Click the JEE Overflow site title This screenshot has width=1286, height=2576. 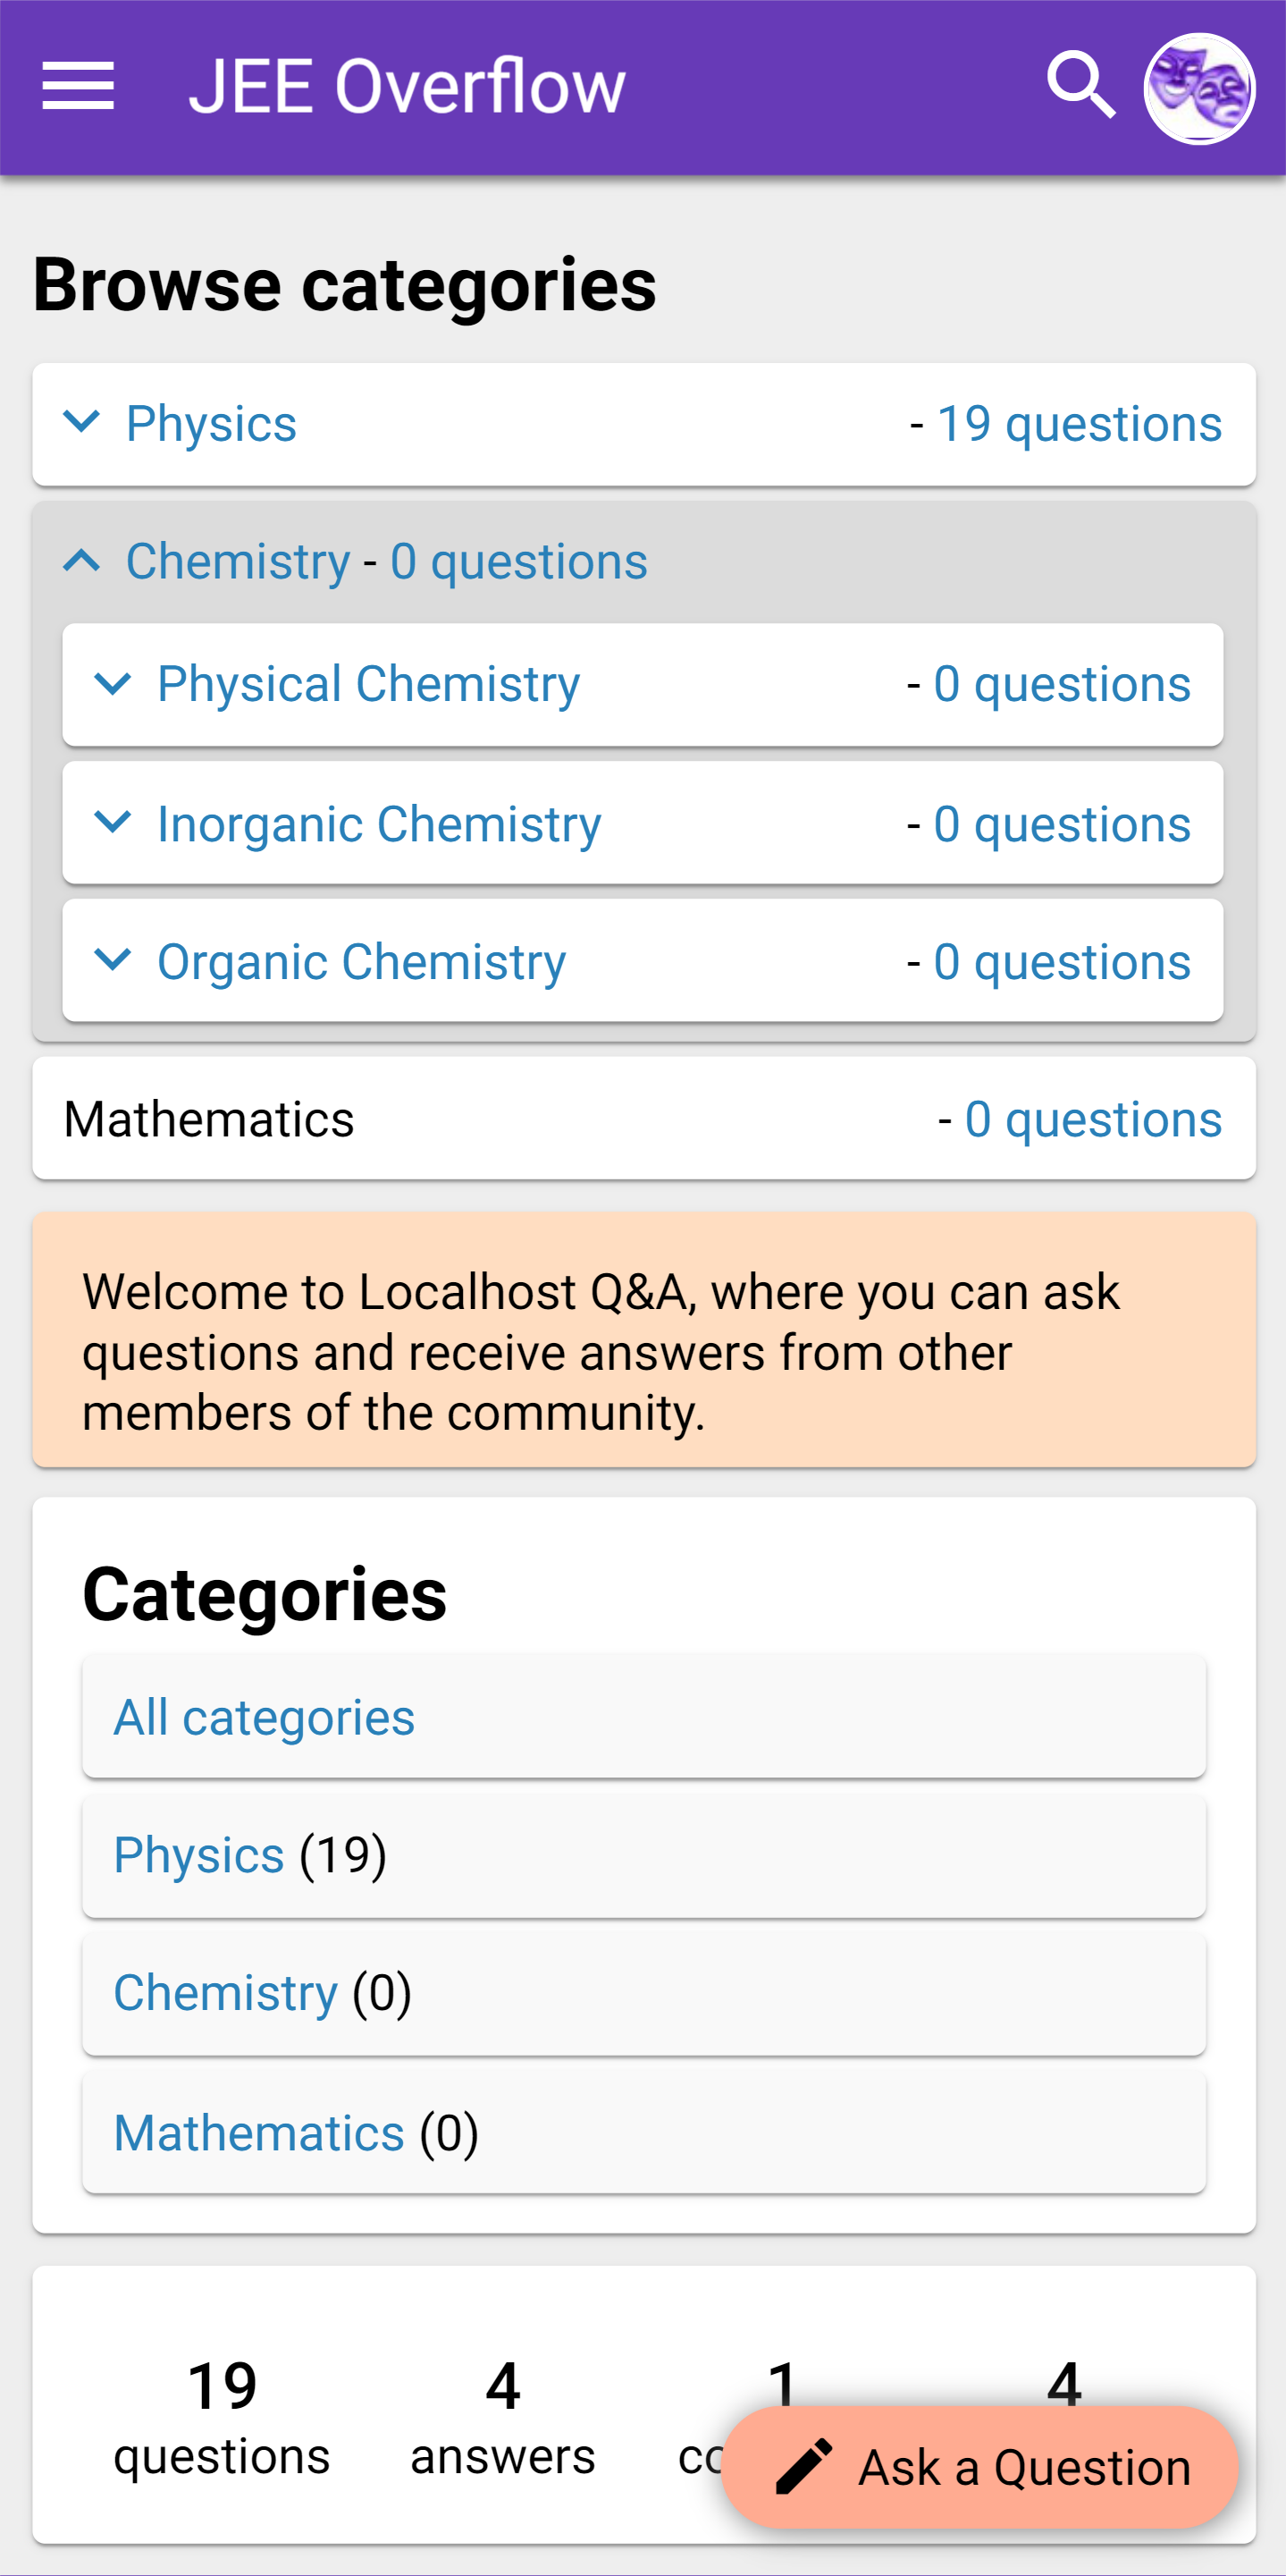coord(407,86)
